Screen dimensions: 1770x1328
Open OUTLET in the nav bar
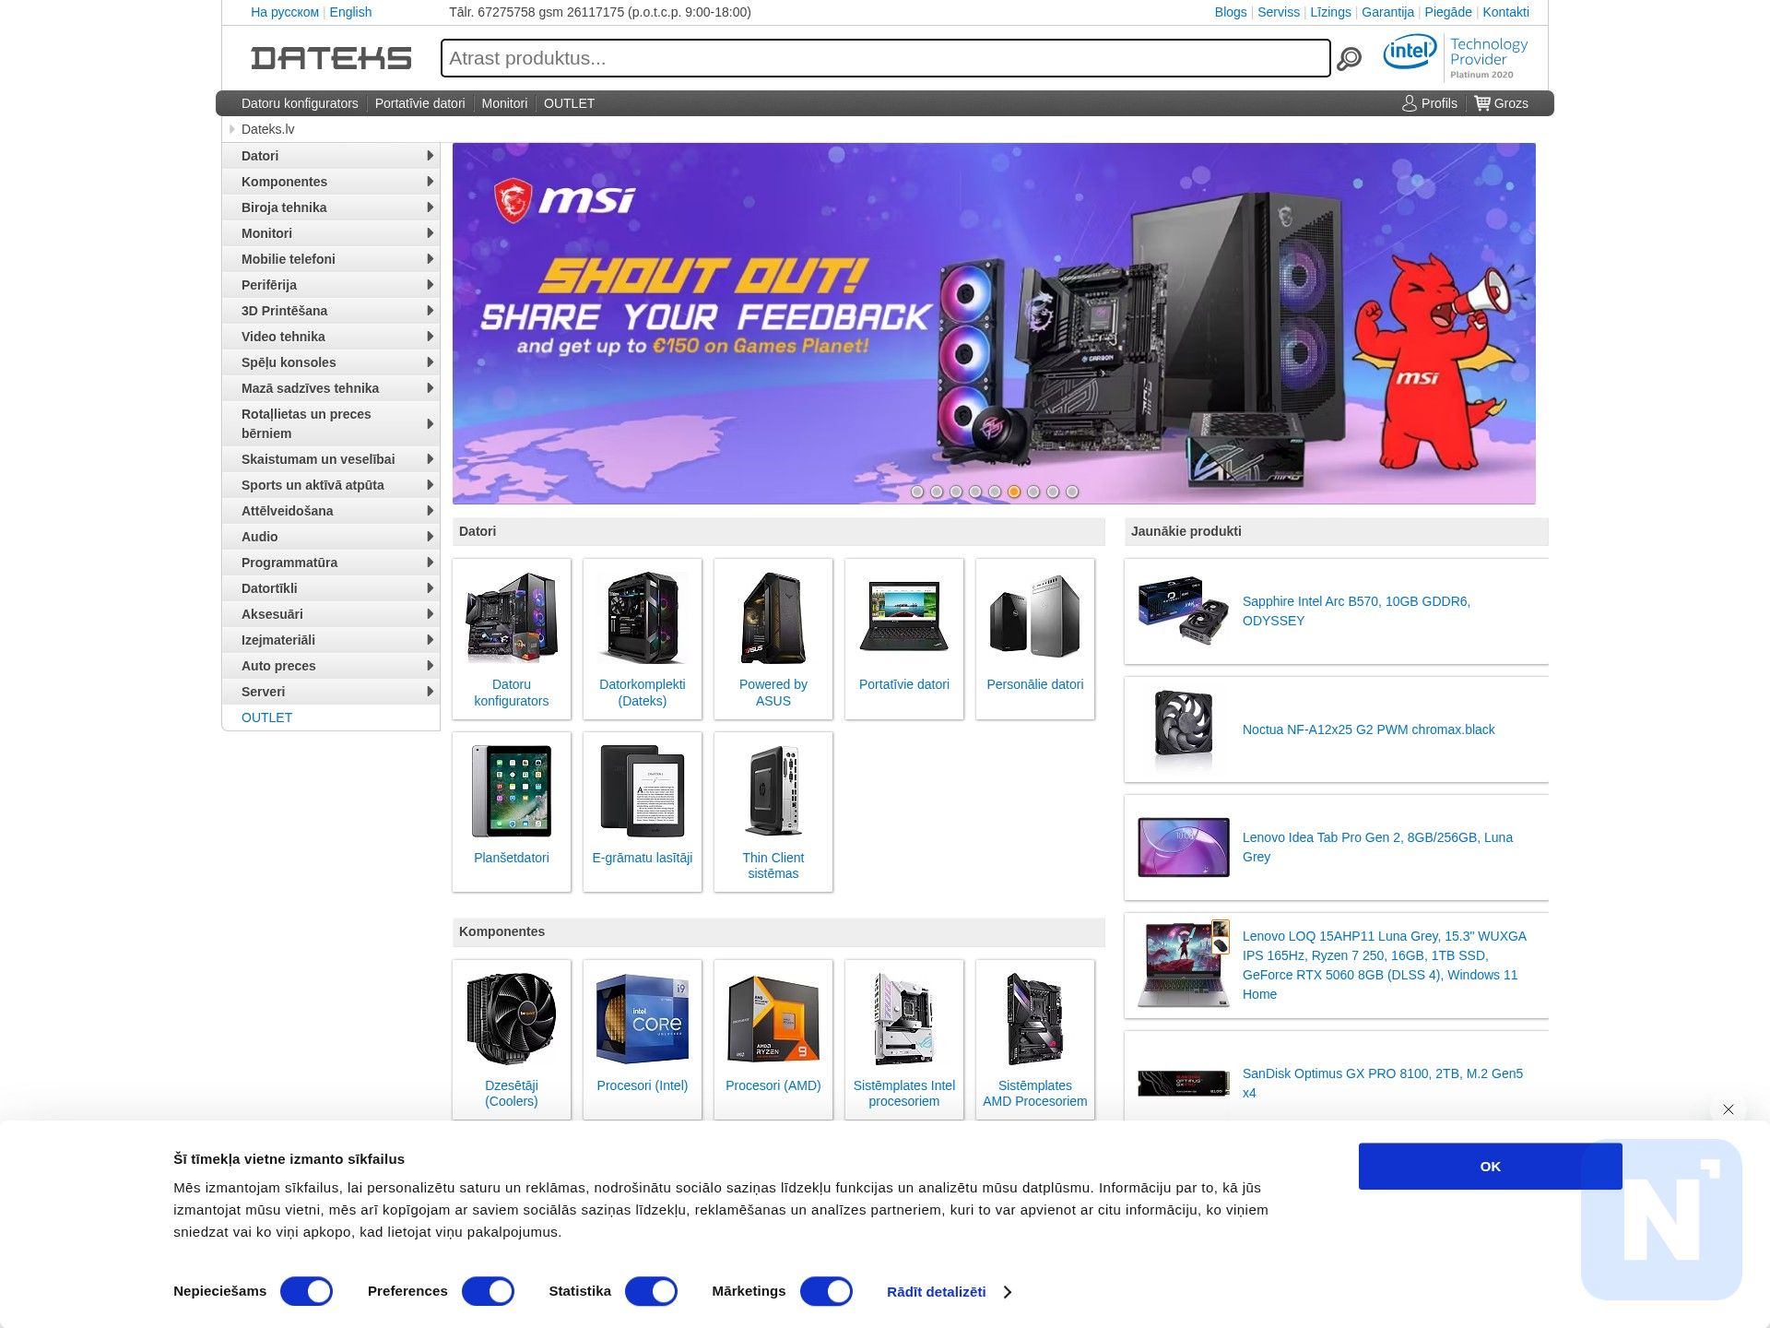pyautogui.click(x=569, y=103)
